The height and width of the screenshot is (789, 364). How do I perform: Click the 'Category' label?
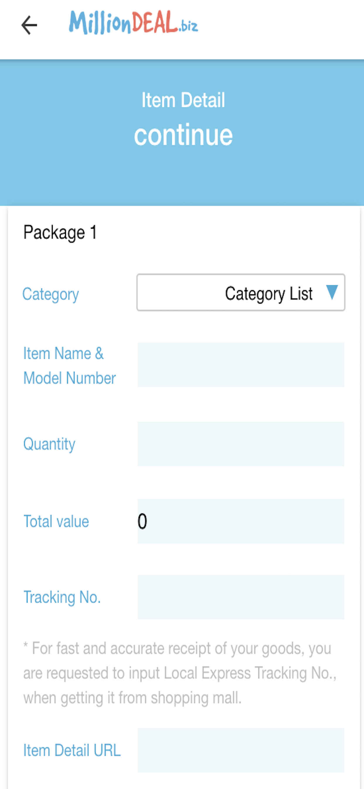pyautogui.click(x=51, y=294)
